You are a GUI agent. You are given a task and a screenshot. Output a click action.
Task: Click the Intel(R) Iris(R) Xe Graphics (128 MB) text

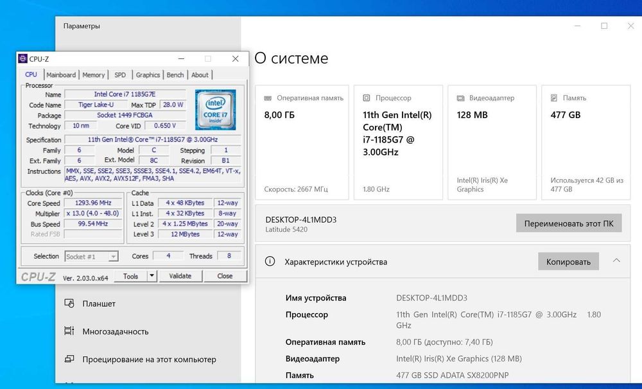[459, 359]
